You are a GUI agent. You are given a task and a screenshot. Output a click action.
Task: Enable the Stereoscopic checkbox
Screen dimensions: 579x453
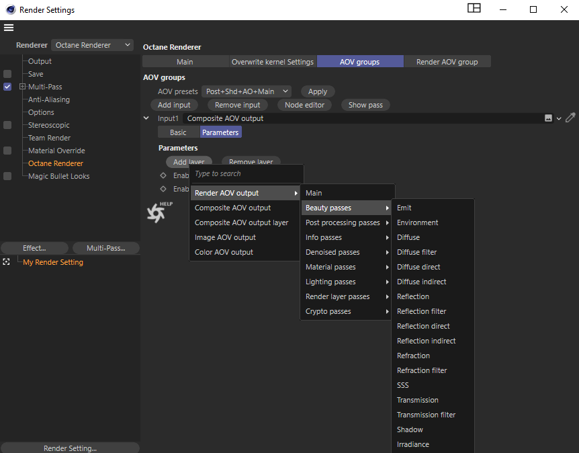pos(7,125)
